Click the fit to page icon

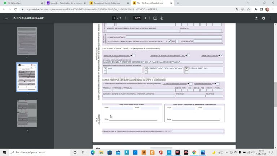coord(155,18)
